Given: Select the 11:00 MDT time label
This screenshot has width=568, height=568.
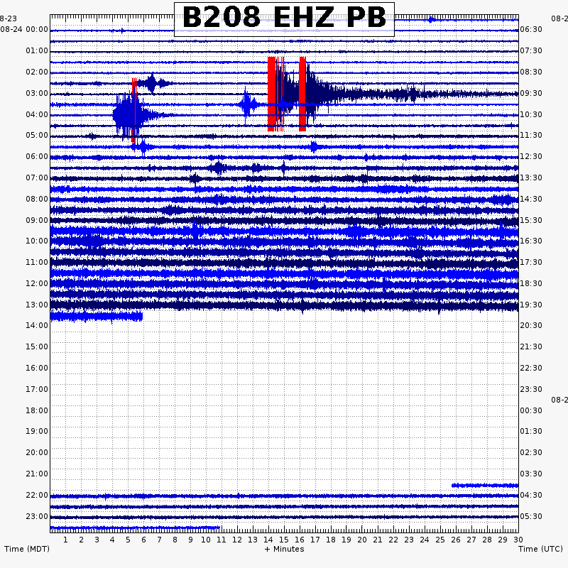Looking at the screenshot, I should (37, 262).
